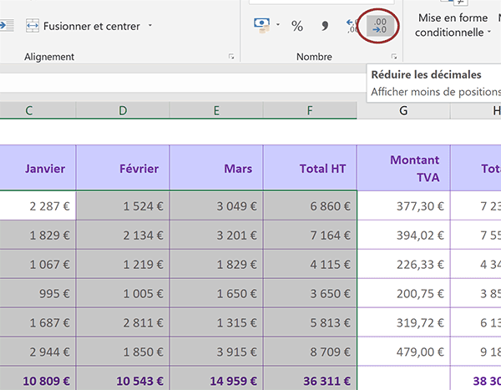Click cell containing 5 813 €
501x390 pixels.
310,322
